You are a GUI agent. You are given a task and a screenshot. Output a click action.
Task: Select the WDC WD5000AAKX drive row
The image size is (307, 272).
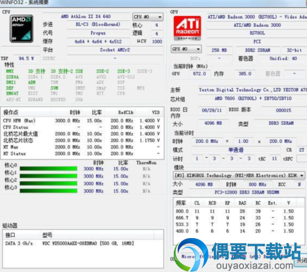83,244
